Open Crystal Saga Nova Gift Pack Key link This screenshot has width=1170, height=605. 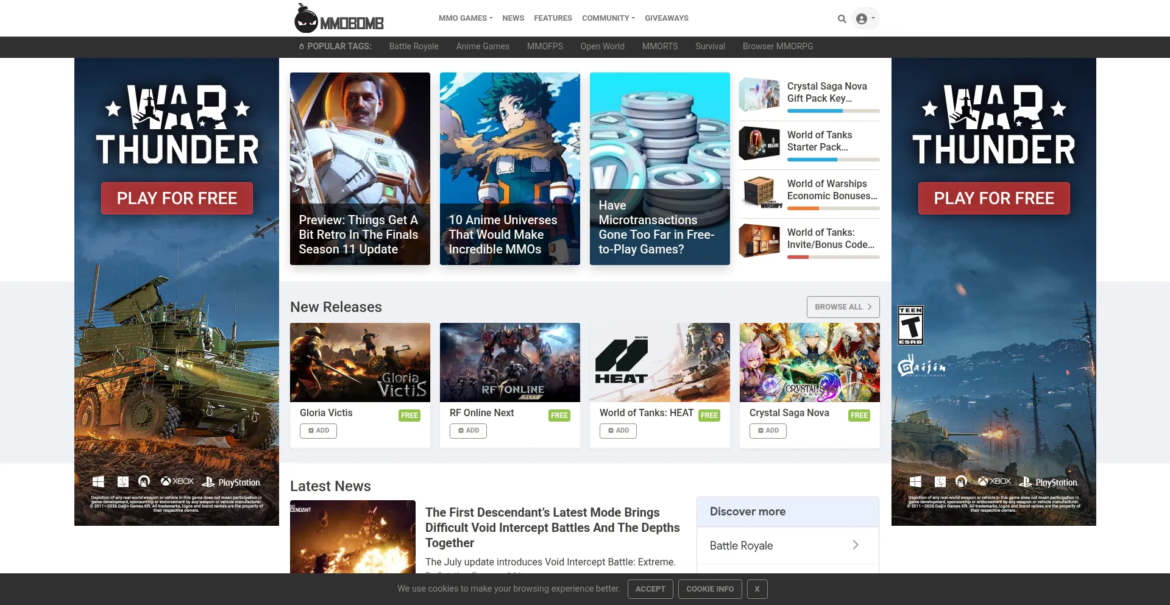[827, 92]
